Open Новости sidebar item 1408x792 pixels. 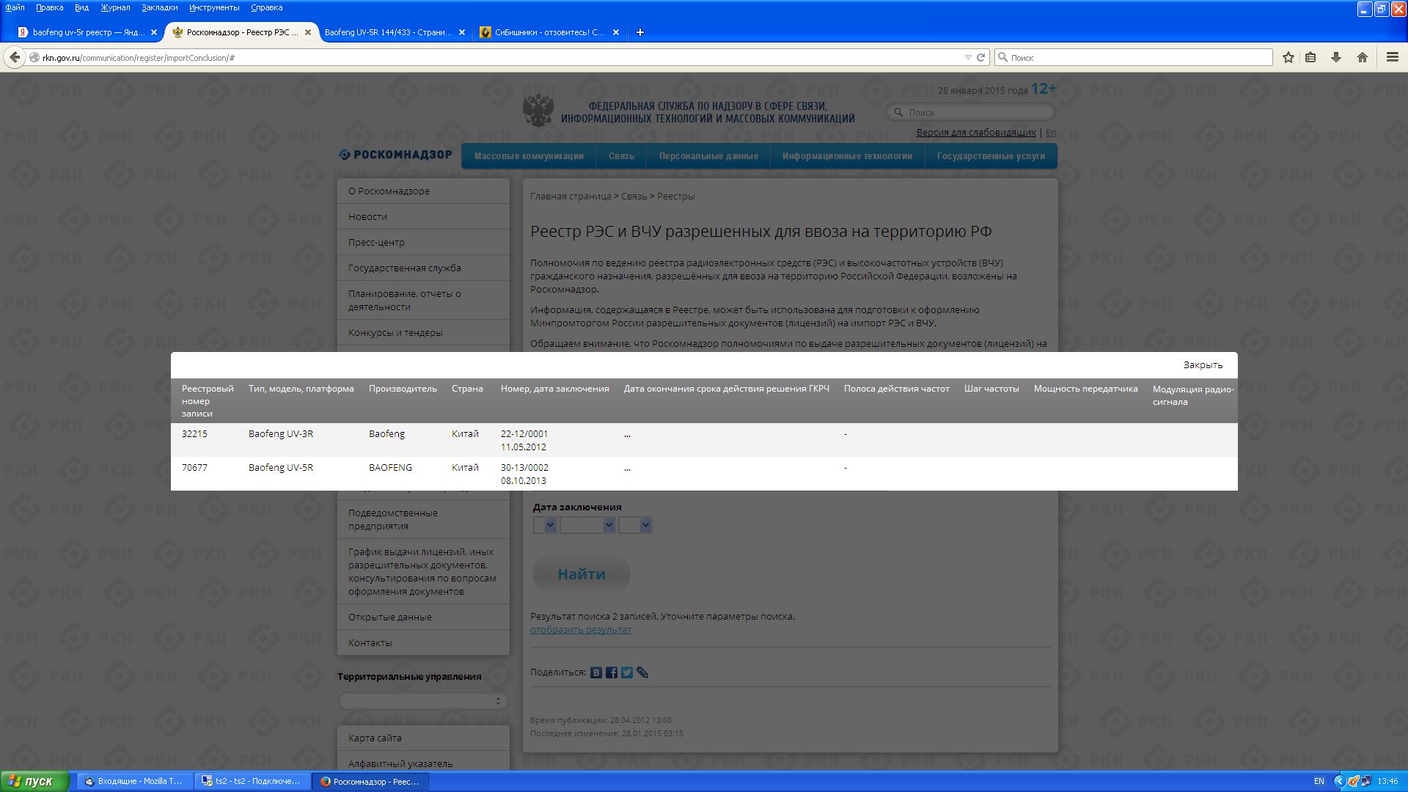[423, 216]
